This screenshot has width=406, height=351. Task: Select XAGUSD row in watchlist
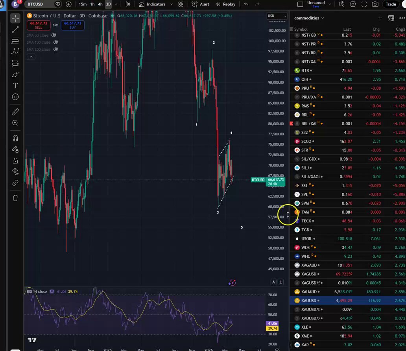[x=348, y=274]
